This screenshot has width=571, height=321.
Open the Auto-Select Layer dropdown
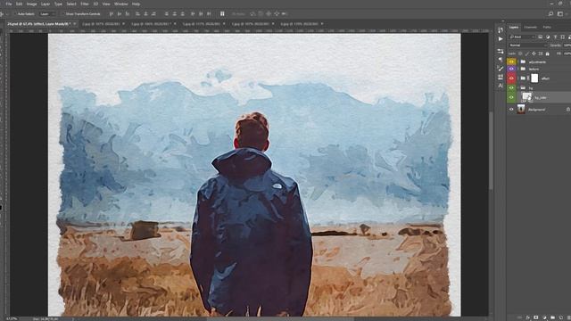click(47, 14)
